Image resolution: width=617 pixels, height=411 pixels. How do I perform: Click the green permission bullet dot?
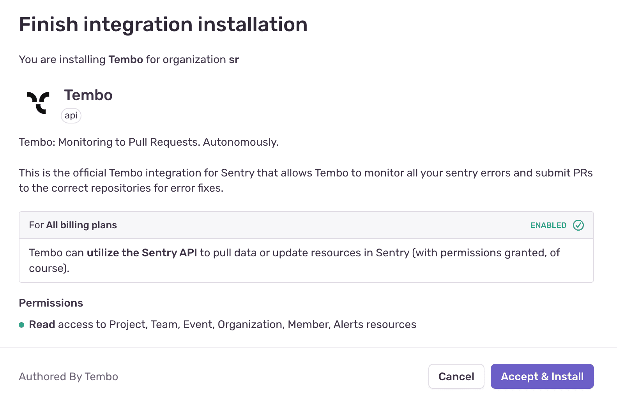(21, 325)
